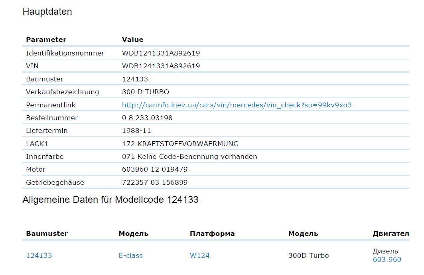Select the LACK1 label

[37, 144]
